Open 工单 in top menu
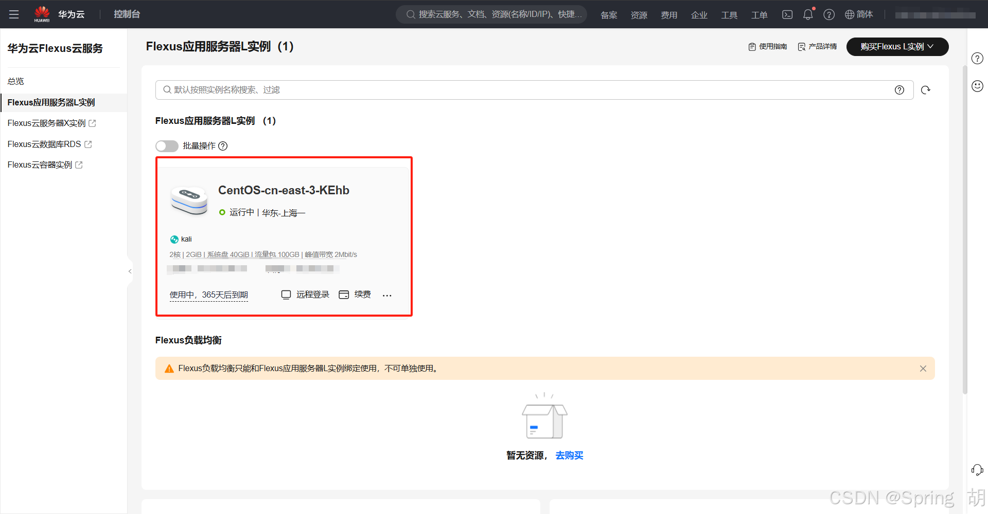Screen dimensions: 988x514 click(x=760, y=15)
